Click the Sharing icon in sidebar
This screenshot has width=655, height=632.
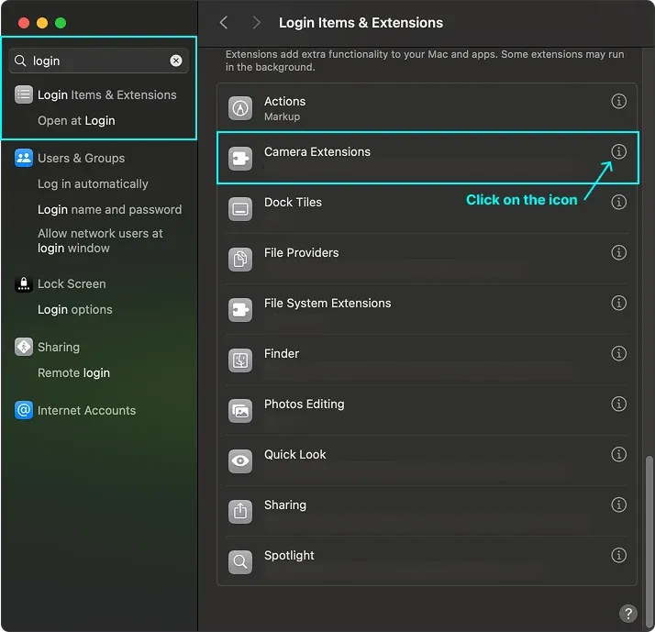pos(24,347)
